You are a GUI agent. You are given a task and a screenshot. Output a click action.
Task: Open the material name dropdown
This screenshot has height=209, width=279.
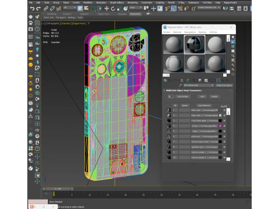pos(198,85)
